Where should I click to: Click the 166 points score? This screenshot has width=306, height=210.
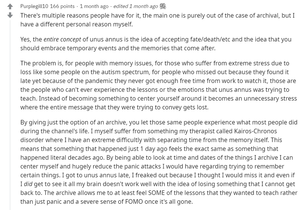(x=62, y=7)
